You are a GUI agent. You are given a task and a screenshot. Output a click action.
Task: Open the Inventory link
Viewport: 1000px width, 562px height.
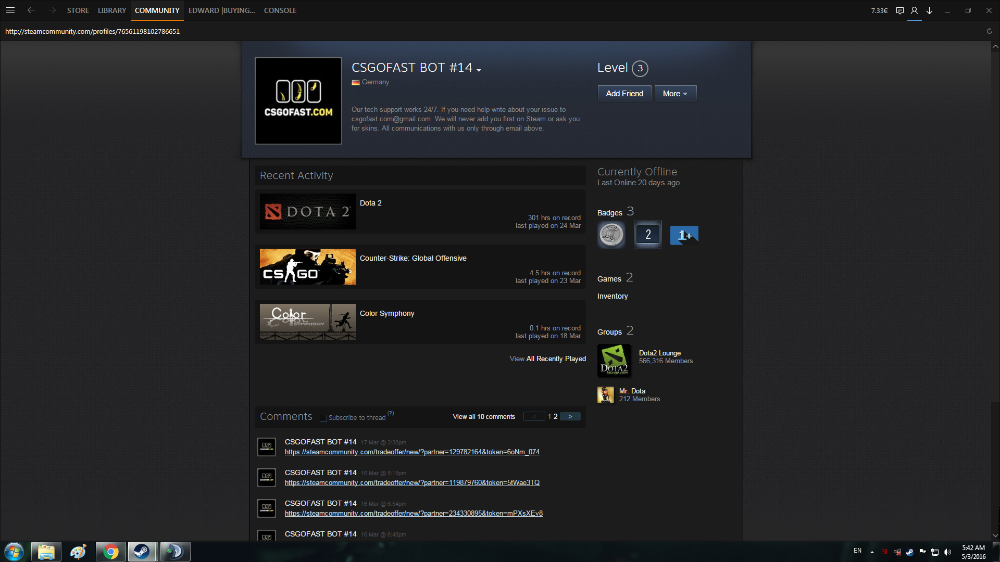click(612, 296)
